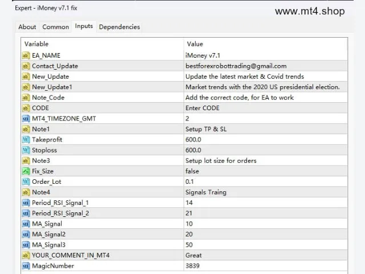
Task: Open the About tab
Action: (27, 27)
